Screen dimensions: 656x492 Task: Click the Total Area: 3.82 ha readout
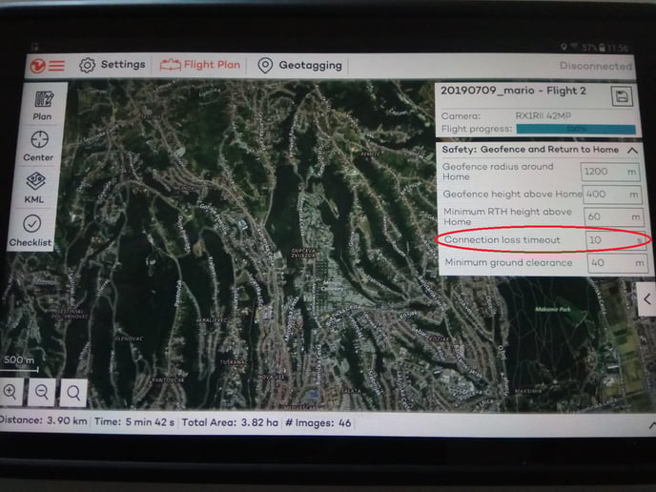pos(230,422)
